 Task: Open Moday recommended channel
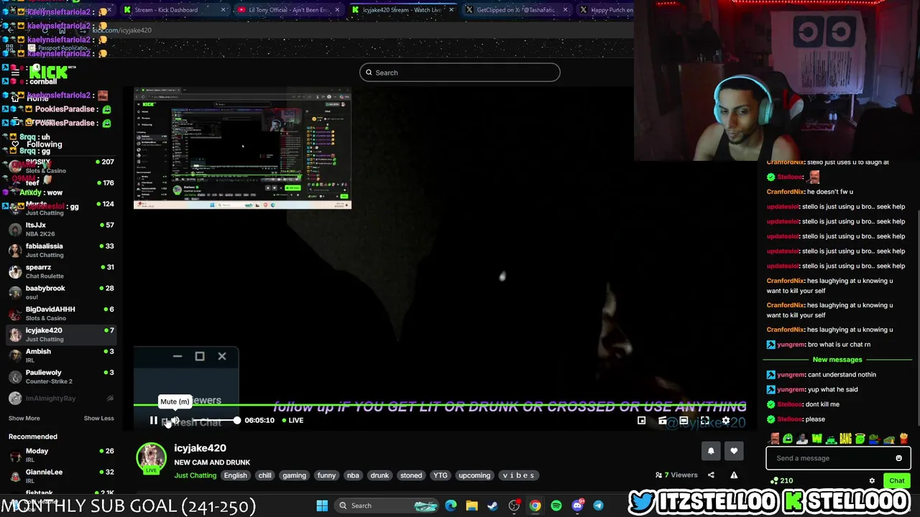click(60, 455)
